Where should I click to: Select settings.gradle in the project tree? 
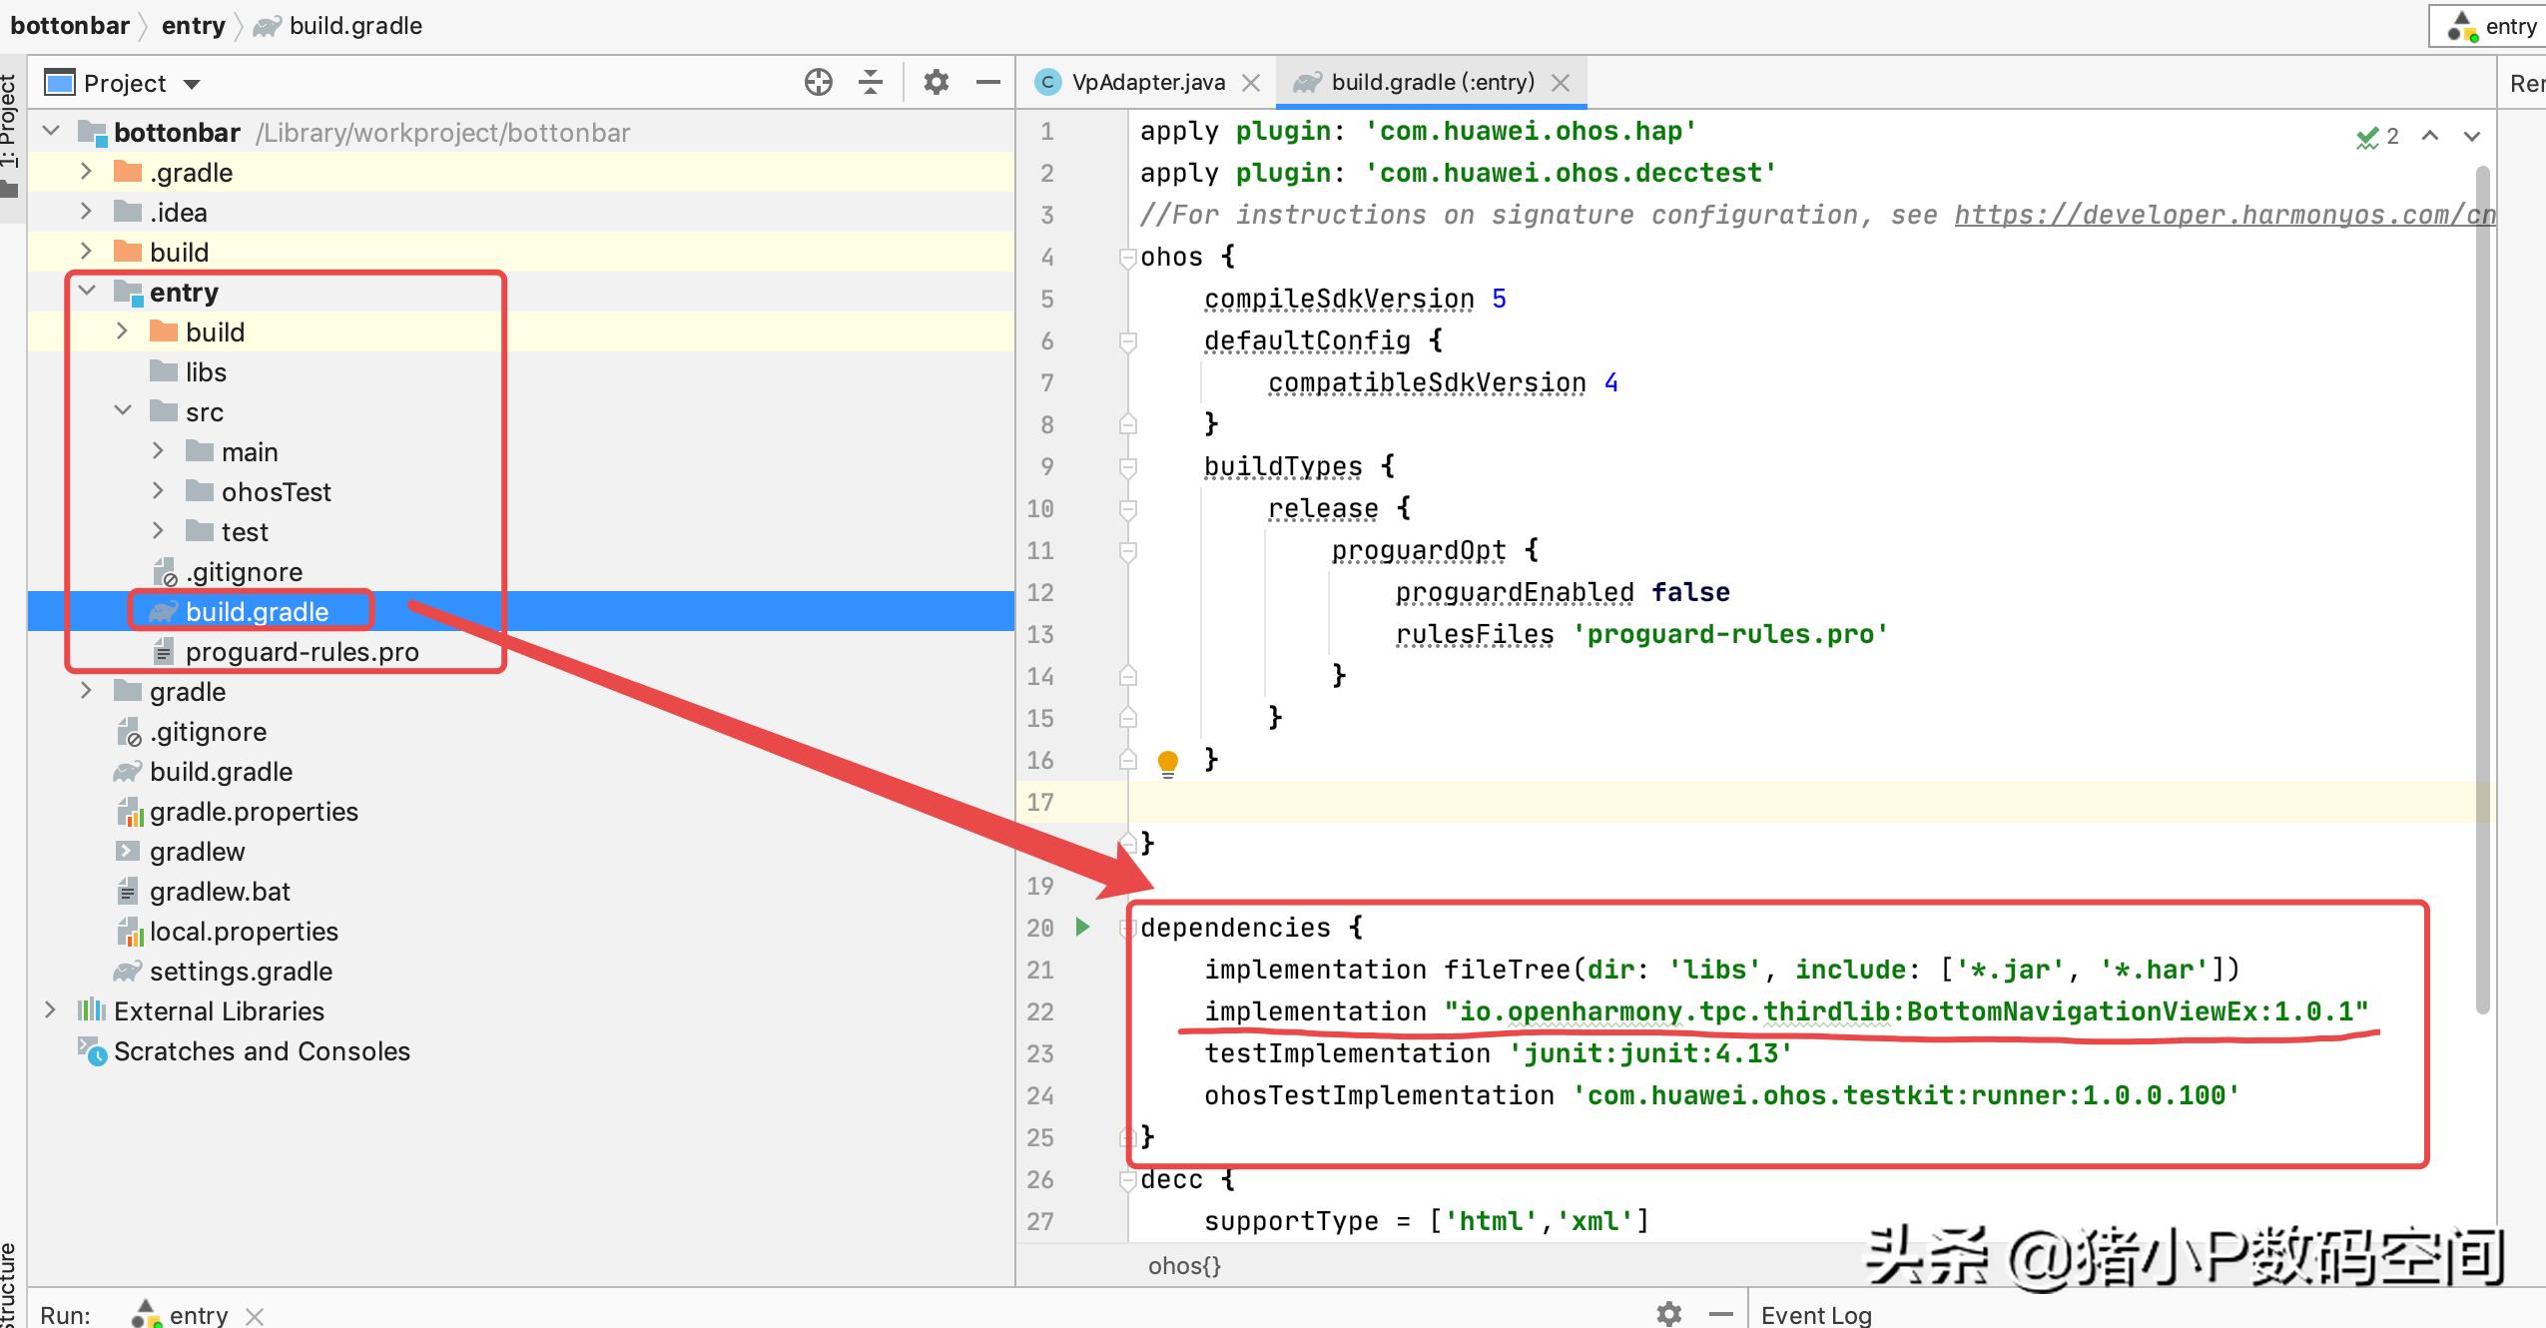point(241,971)
